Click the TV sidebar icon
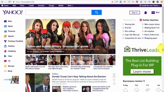Viewport: 164px width, 92px height. pyautogui.click(x=5, y=61)
